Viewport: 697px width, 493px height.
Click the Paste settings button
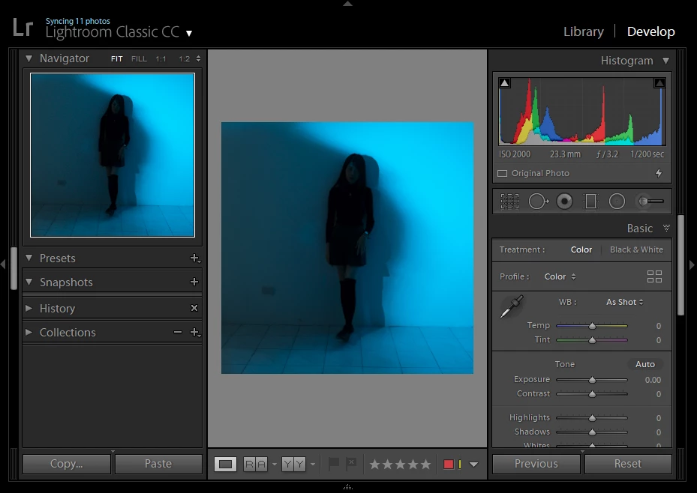pos(158,464)
